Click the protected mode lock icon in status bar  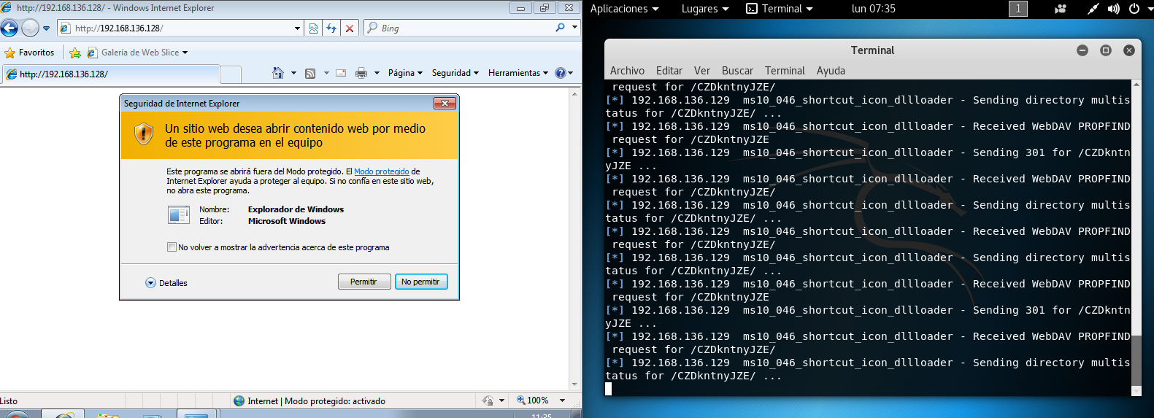(488, 400)
